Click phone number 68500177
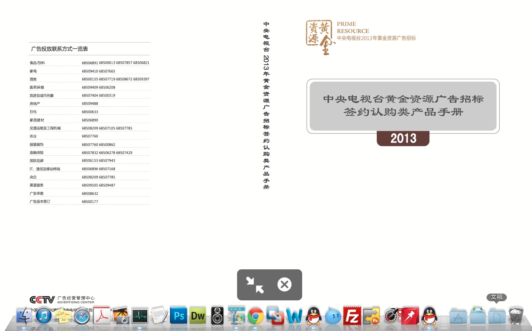The width and height of the screenshot is (532, 331). (x=90, y=202)
